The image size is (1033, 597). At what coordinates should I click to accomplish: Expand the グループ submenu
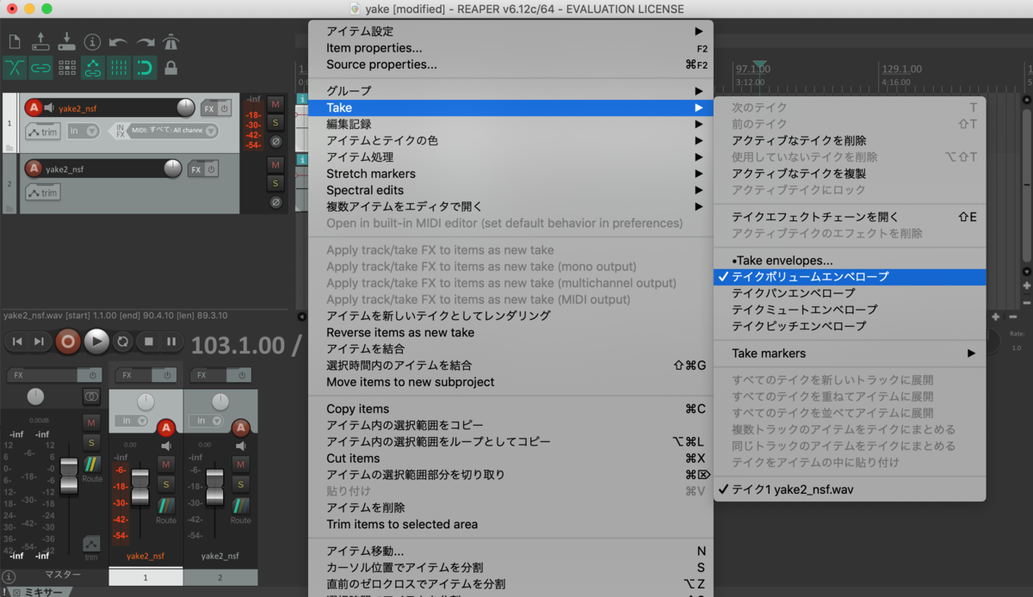510,90
